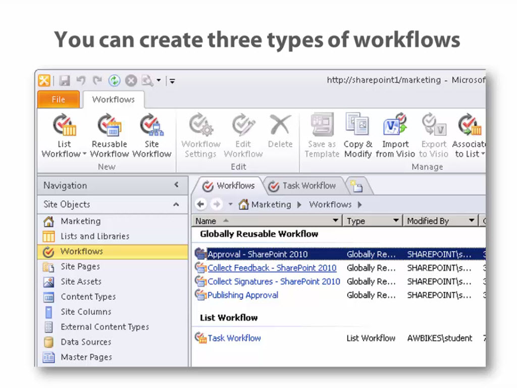Image resolution: width=517 pixels, height=388 pixels.
Task: Open Publishing Approval workflow
Action: tap(243, 295)
